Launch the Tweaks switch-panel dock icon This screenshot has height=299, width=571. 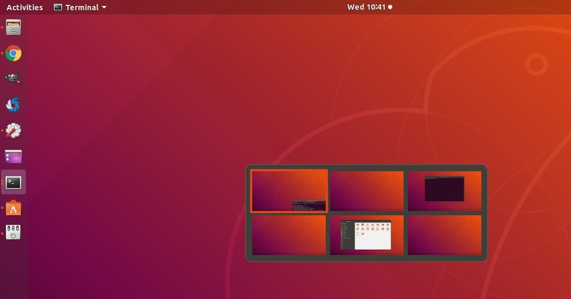click(13, 232)
